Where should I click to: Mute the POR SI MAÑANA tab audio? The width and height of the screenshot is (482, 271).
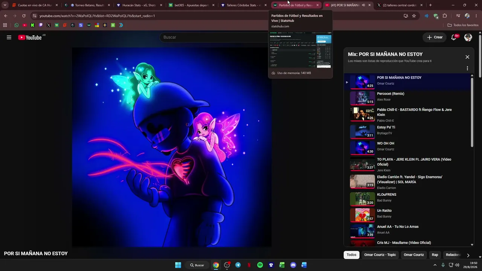pyautogui.click(x=363, y=5)
